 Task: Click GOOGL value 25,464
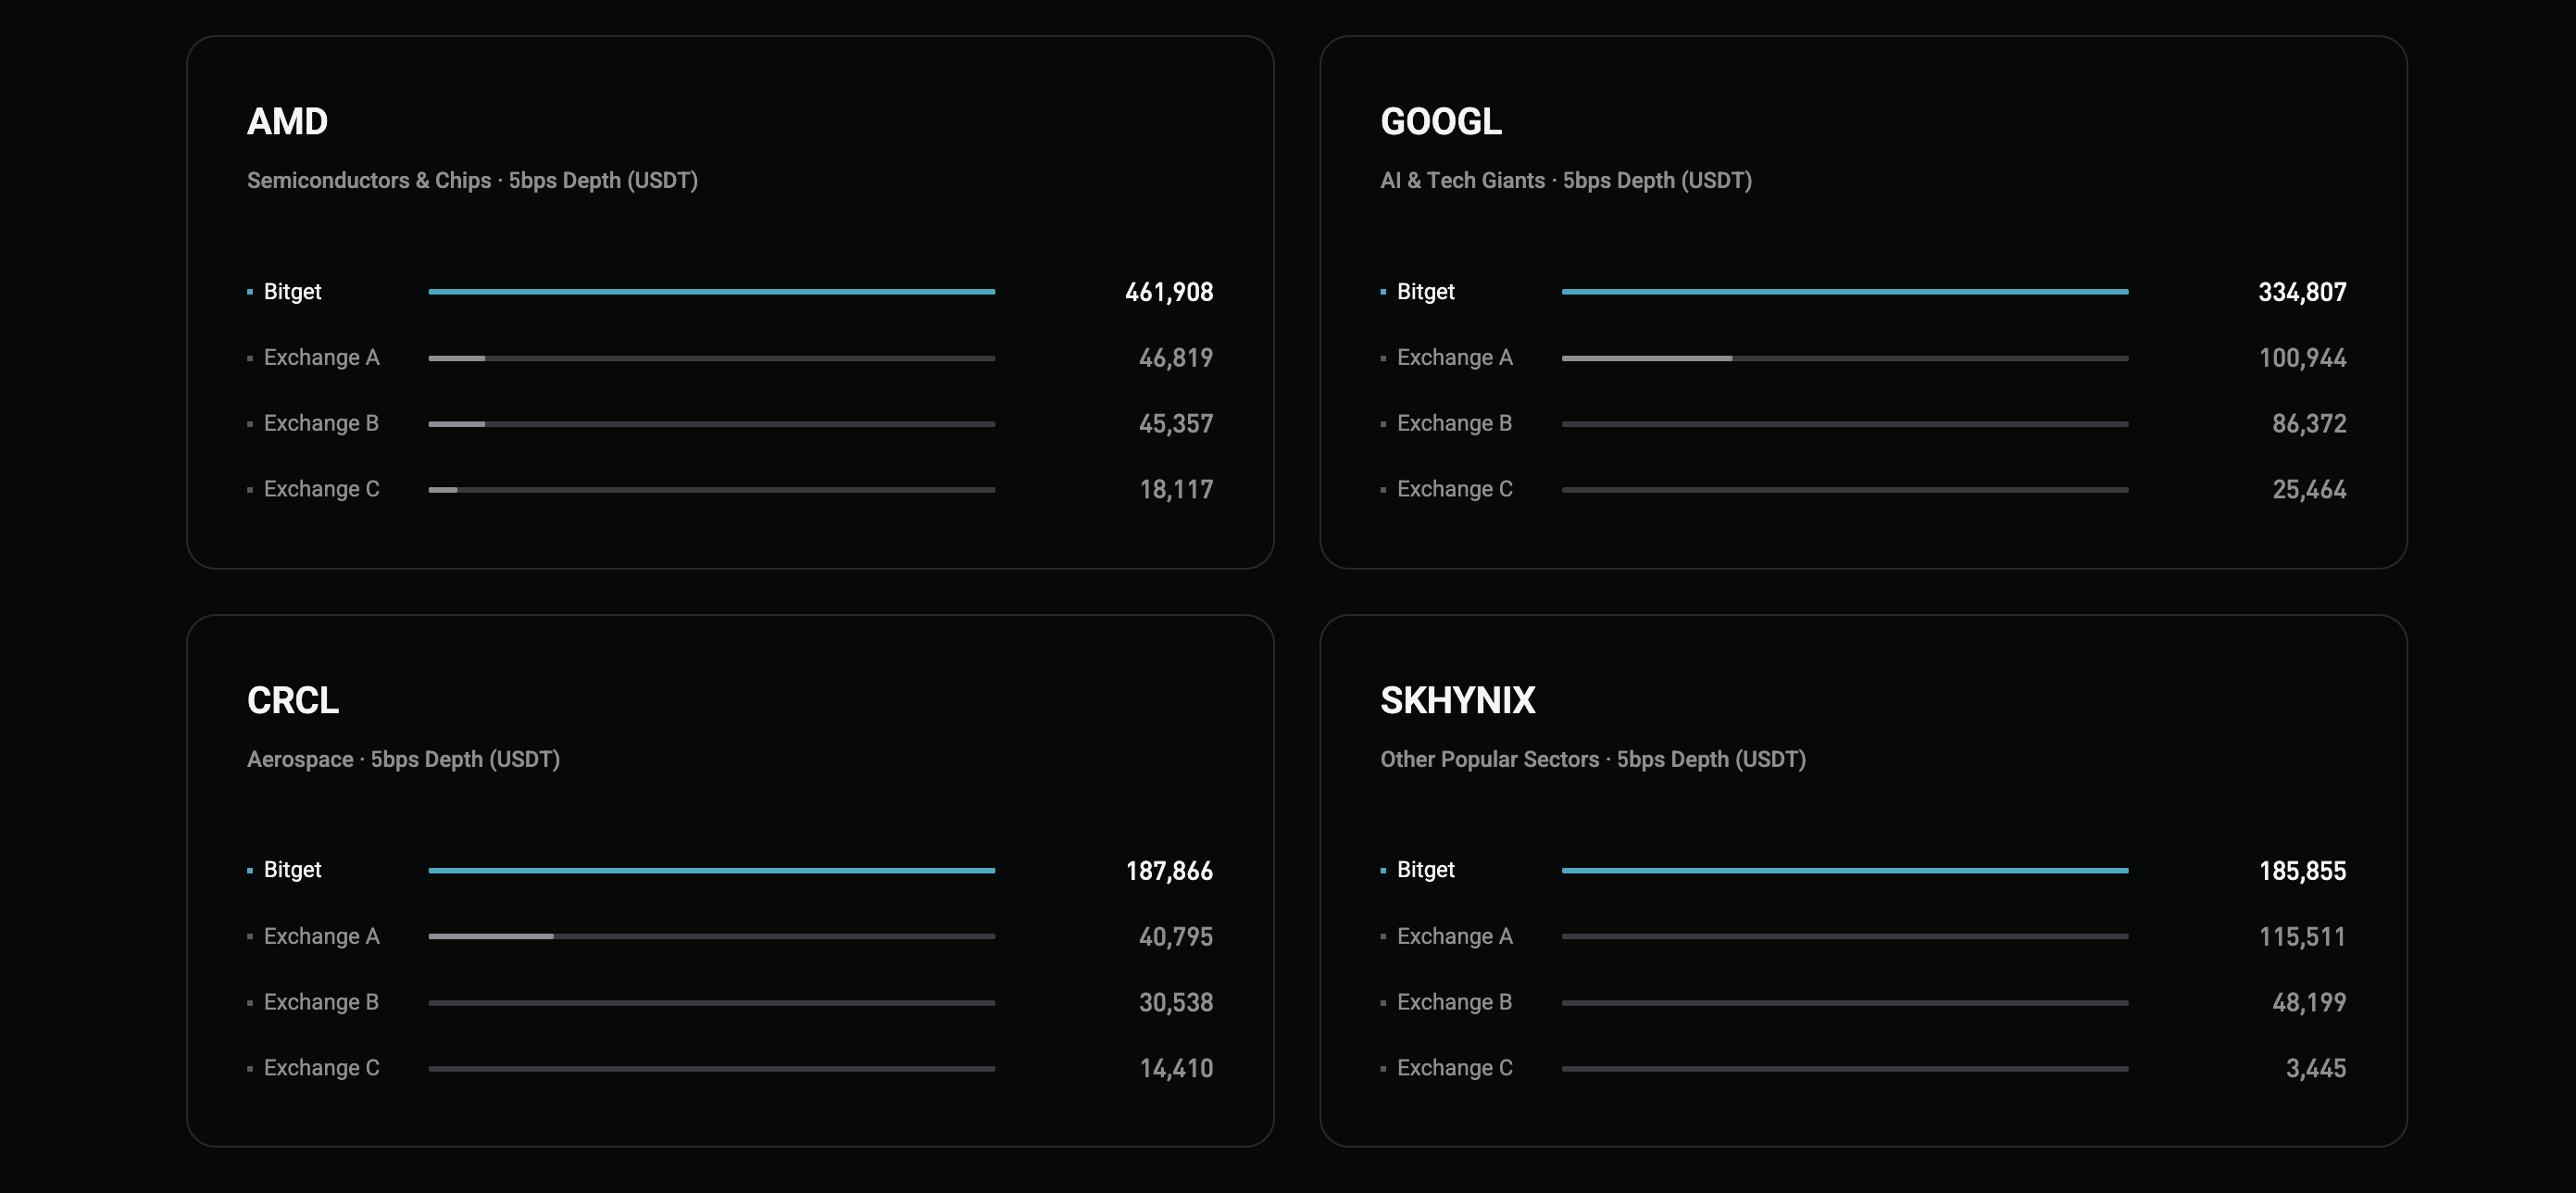tap(2309, 490)
